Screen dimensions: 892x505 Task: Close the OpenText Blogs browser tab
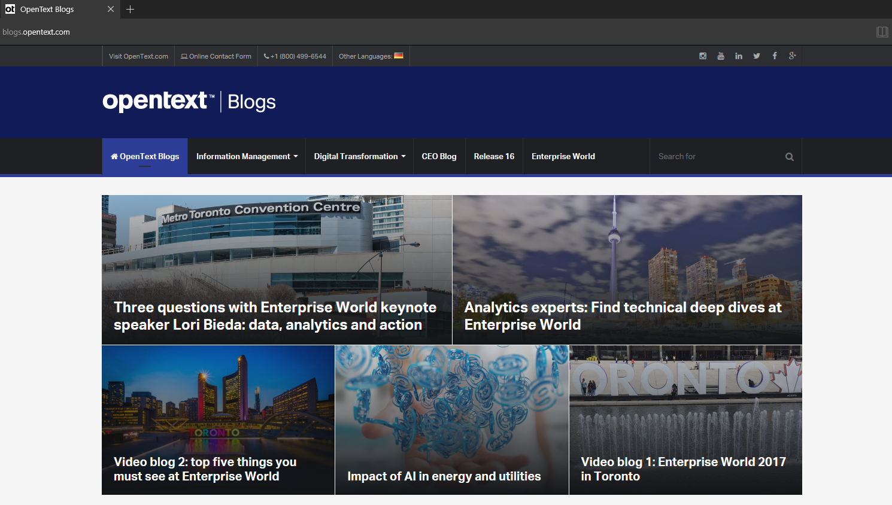click(x=111, y=9)
